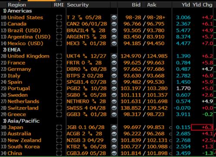Open the Greece country link
This screenshot has height=157, width=216.
[x=17, y=114]
